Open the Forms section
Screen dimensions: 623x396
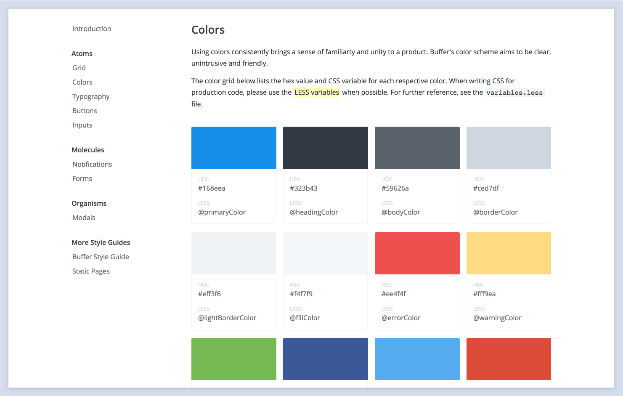[x=82, y=178]
